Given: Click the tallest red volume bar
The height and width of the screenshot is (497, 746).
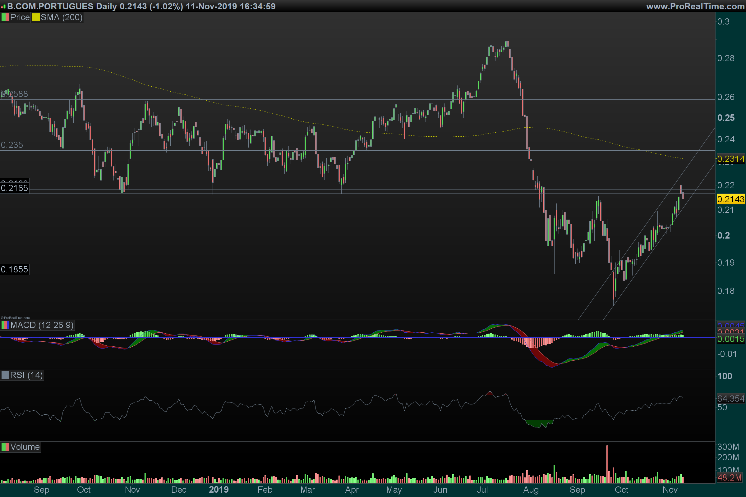Looking at the screenshot, I should [x=607, y=464].
